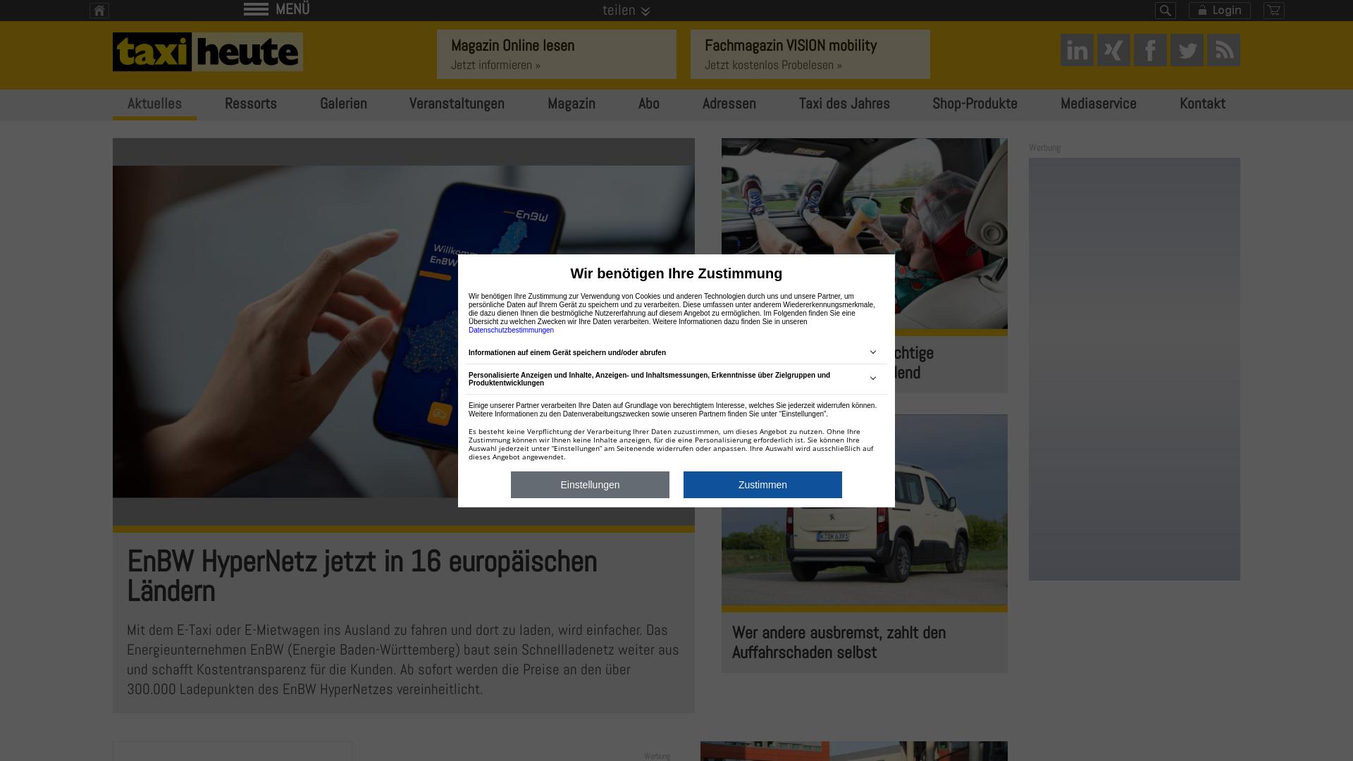Select the Magazin nav item
The height and width of the screenshot is (761, 1353).
point(572,104)
